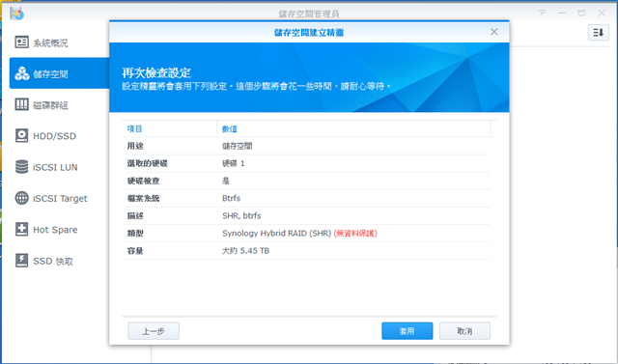Click the Storage Manager app logo
This screenshot has width=618, height=364.
coord(17,14)
